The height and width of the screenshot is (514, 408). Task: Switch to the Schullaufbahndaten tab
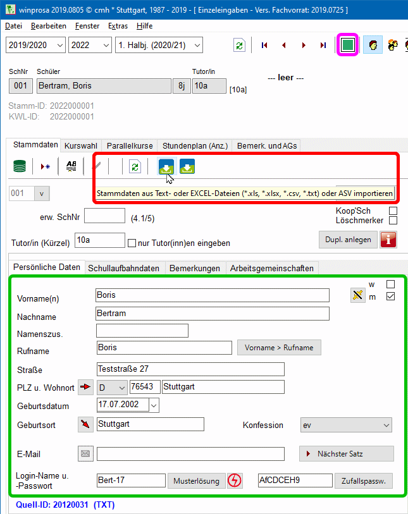[123, 268]
